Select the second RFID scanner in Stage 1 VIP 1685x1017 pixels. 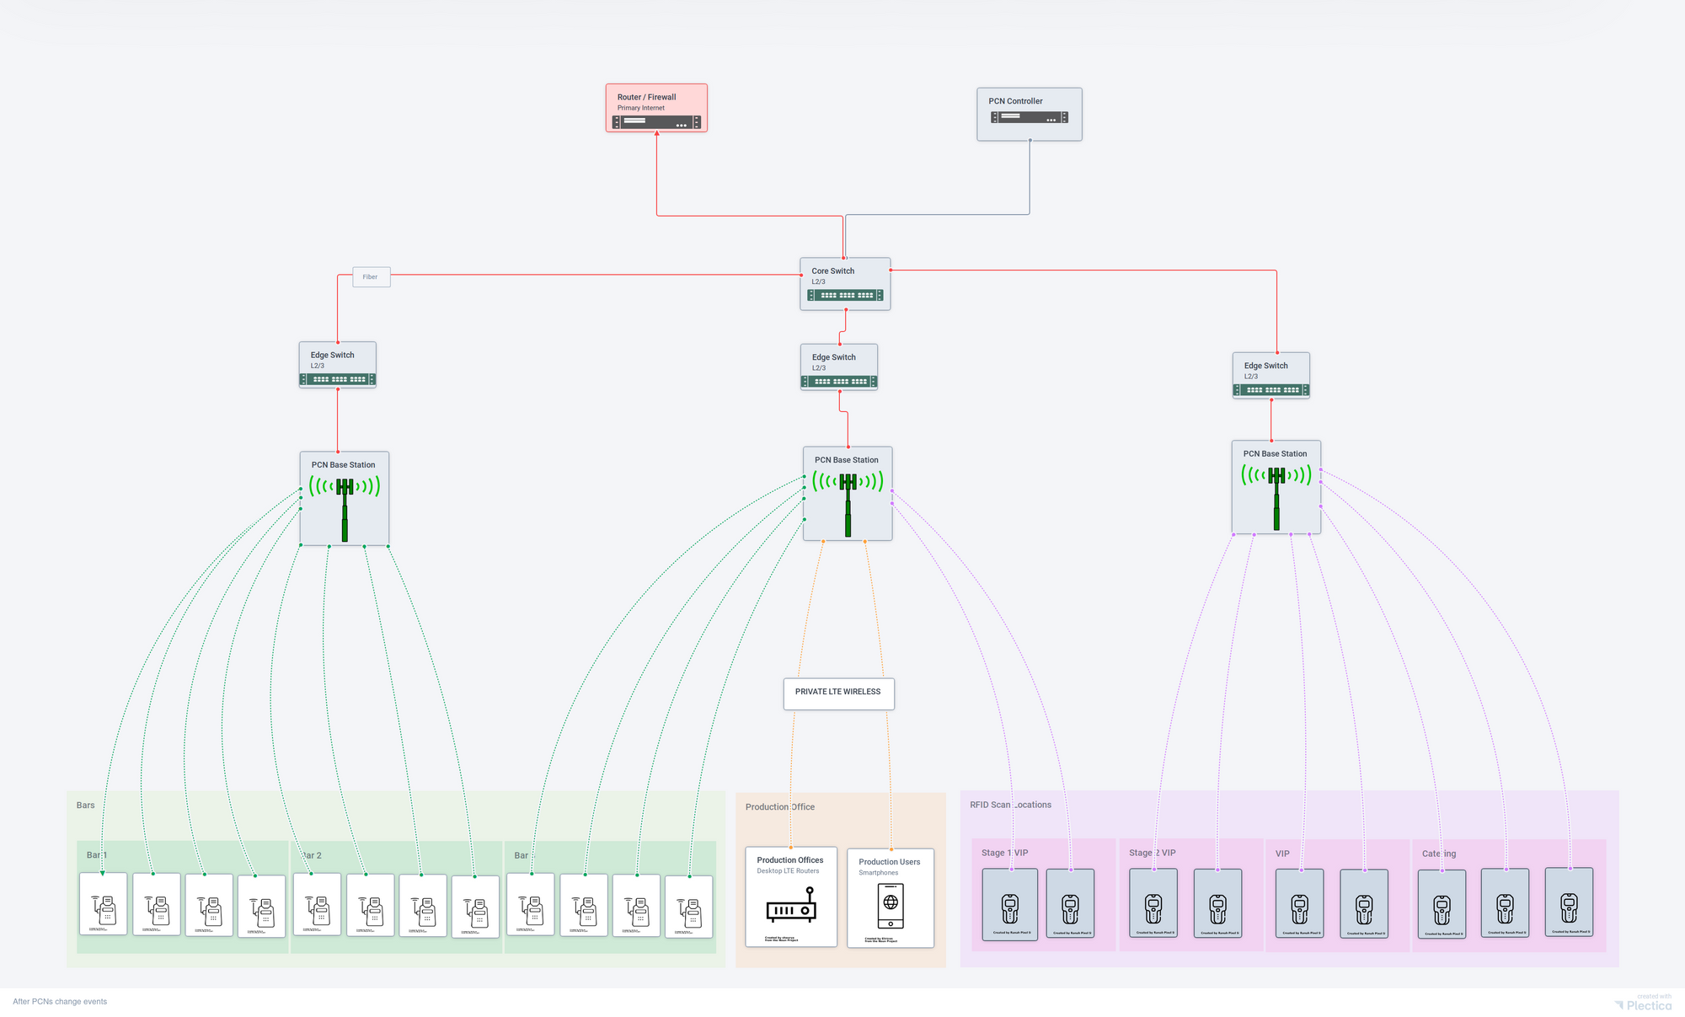pyautogui.click(x=1071, y=903)
